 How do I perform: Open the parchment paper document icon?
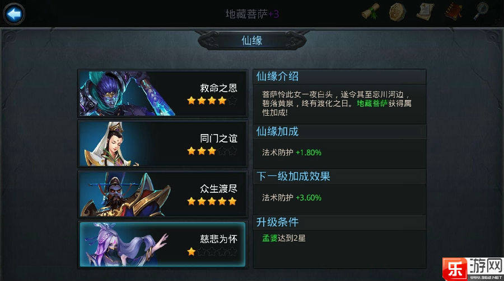click(425, 11)
